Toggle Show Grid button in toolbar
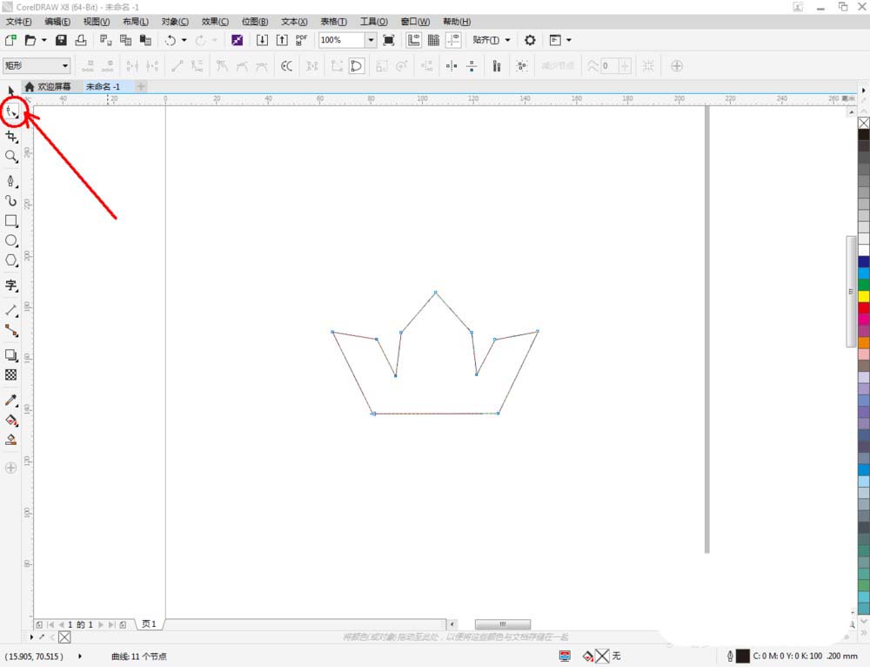The image size is (870, 667). coord(433,40)
